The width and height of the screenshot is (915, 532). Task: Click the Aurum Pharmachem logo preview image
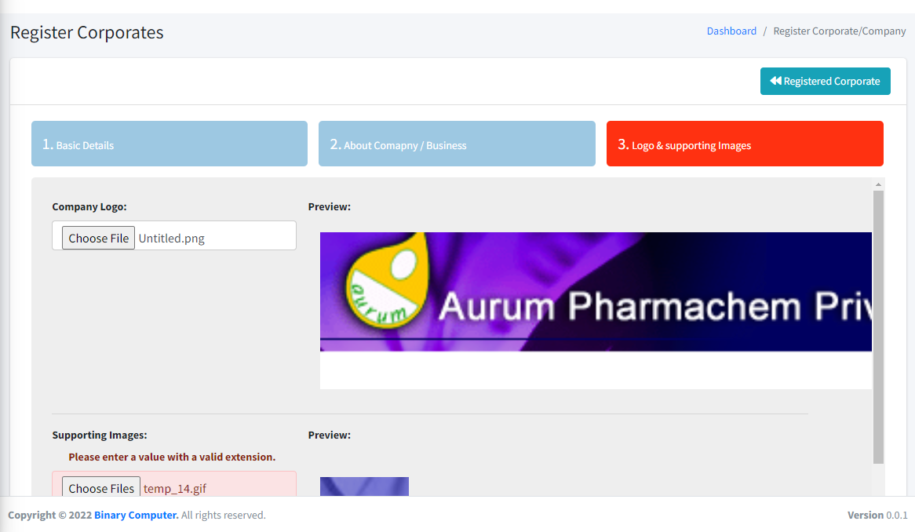click(595, 292)
